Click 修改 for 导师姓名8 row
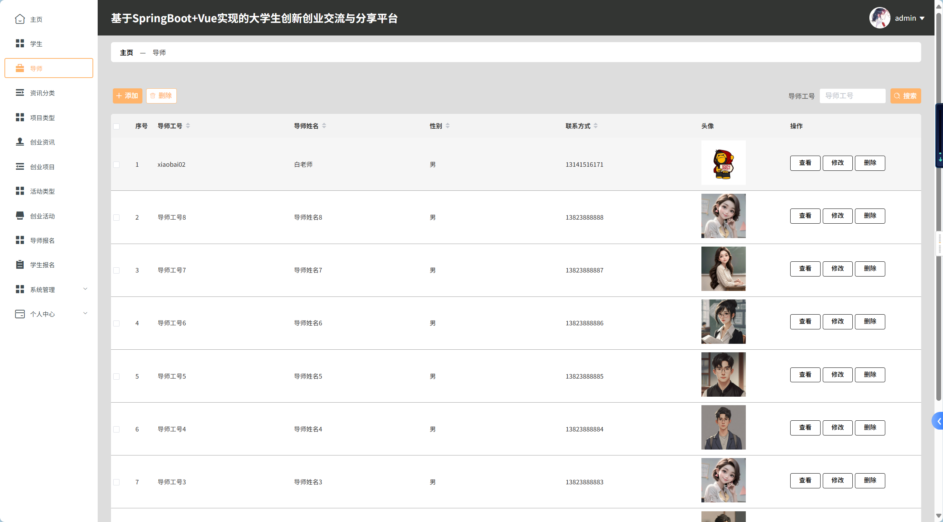 point(837,216)
